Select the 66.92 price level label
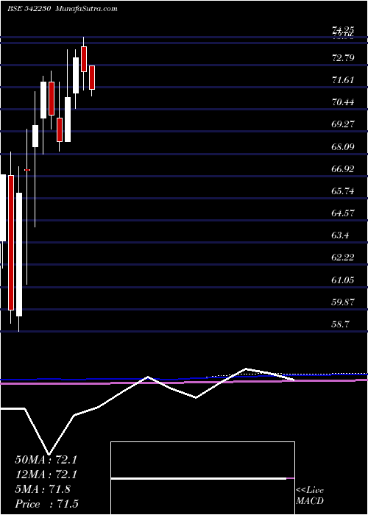368x515 pixels. [x=344, y=168]
